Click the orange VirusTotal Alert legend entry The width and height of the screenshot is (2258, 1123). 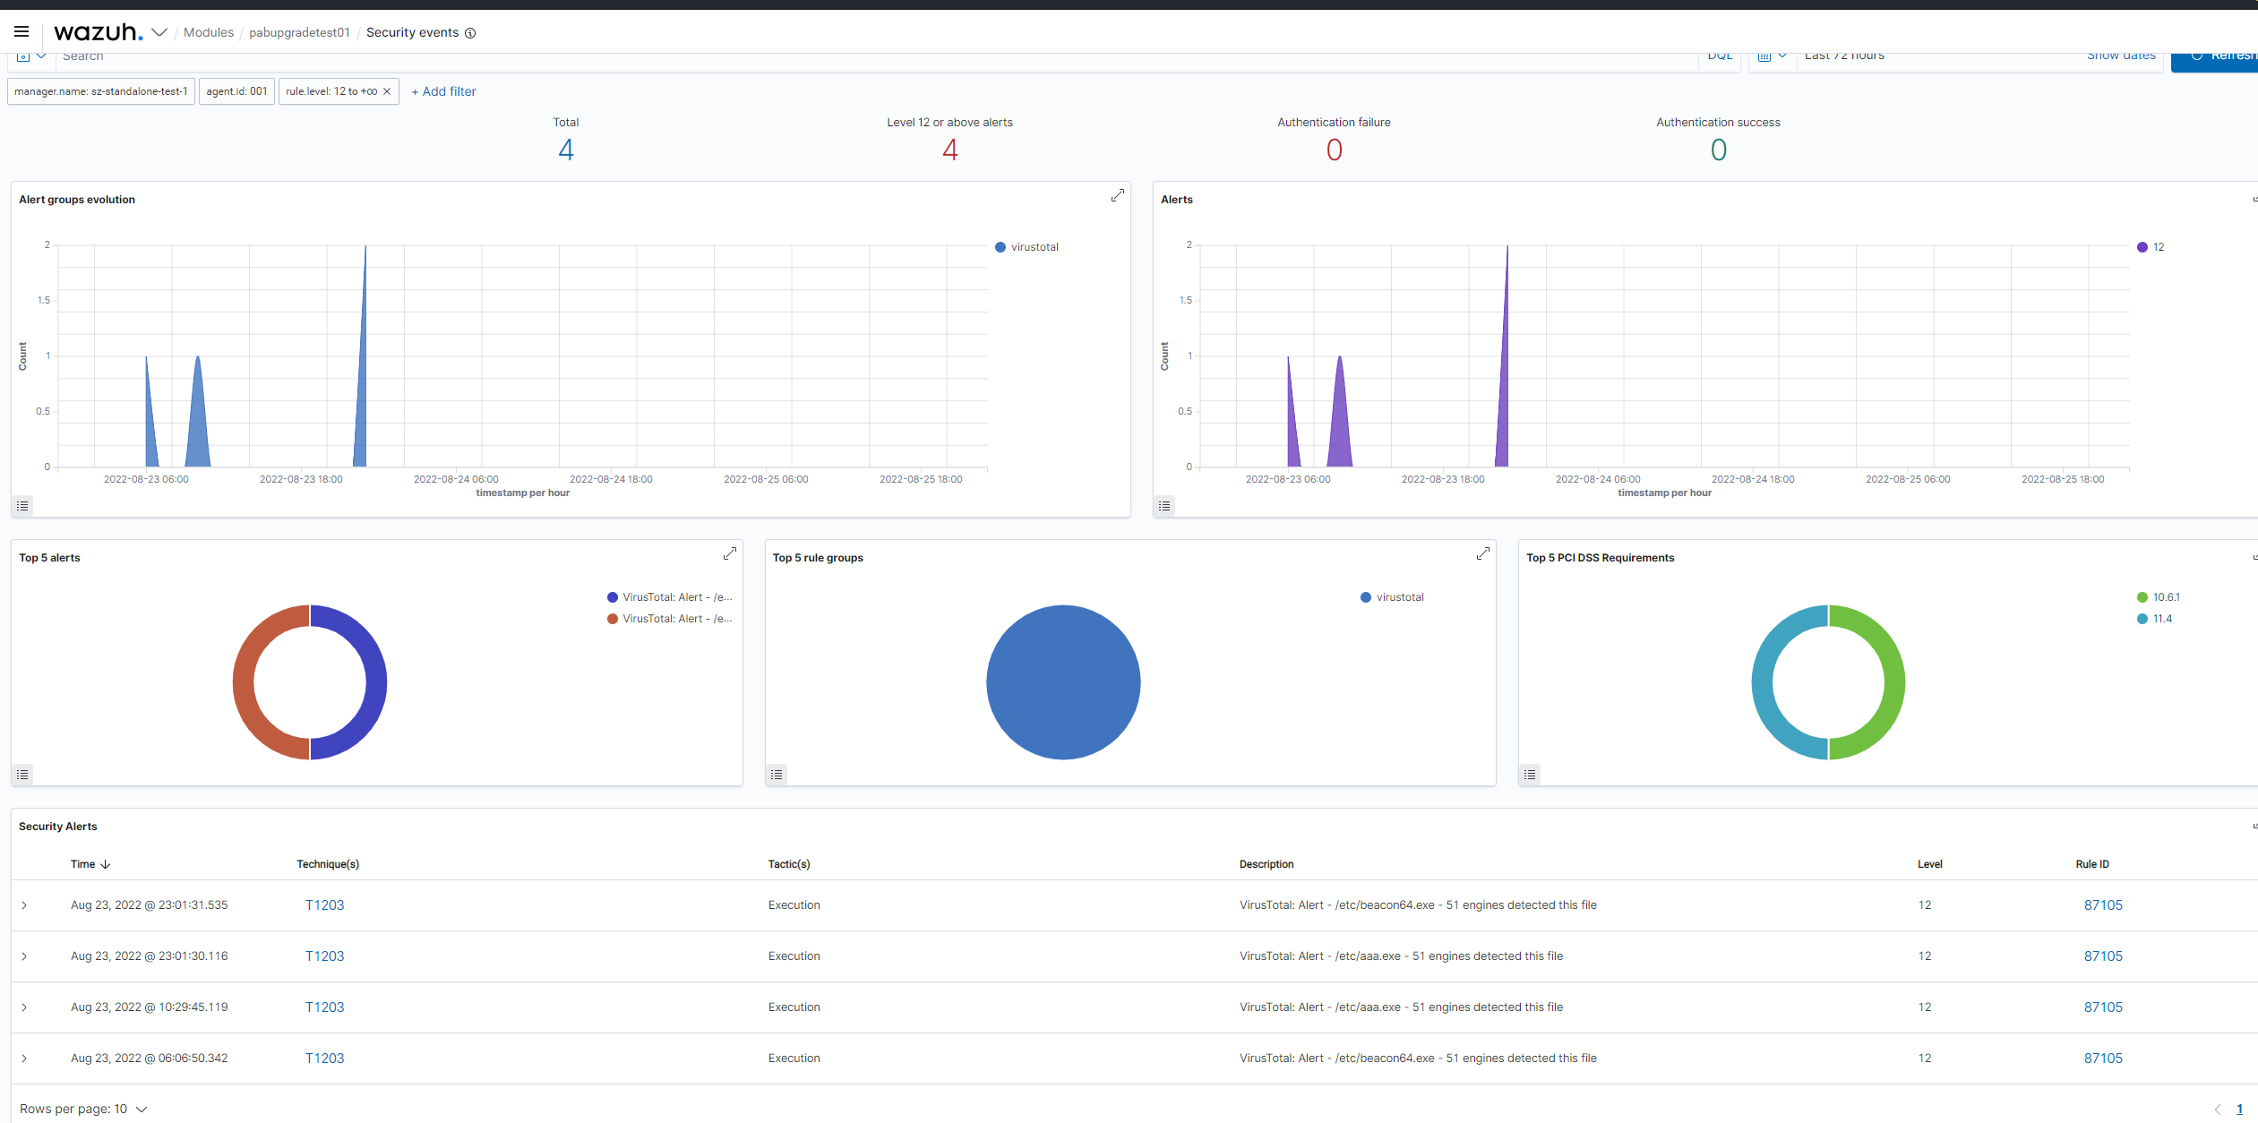coord(670,619)
